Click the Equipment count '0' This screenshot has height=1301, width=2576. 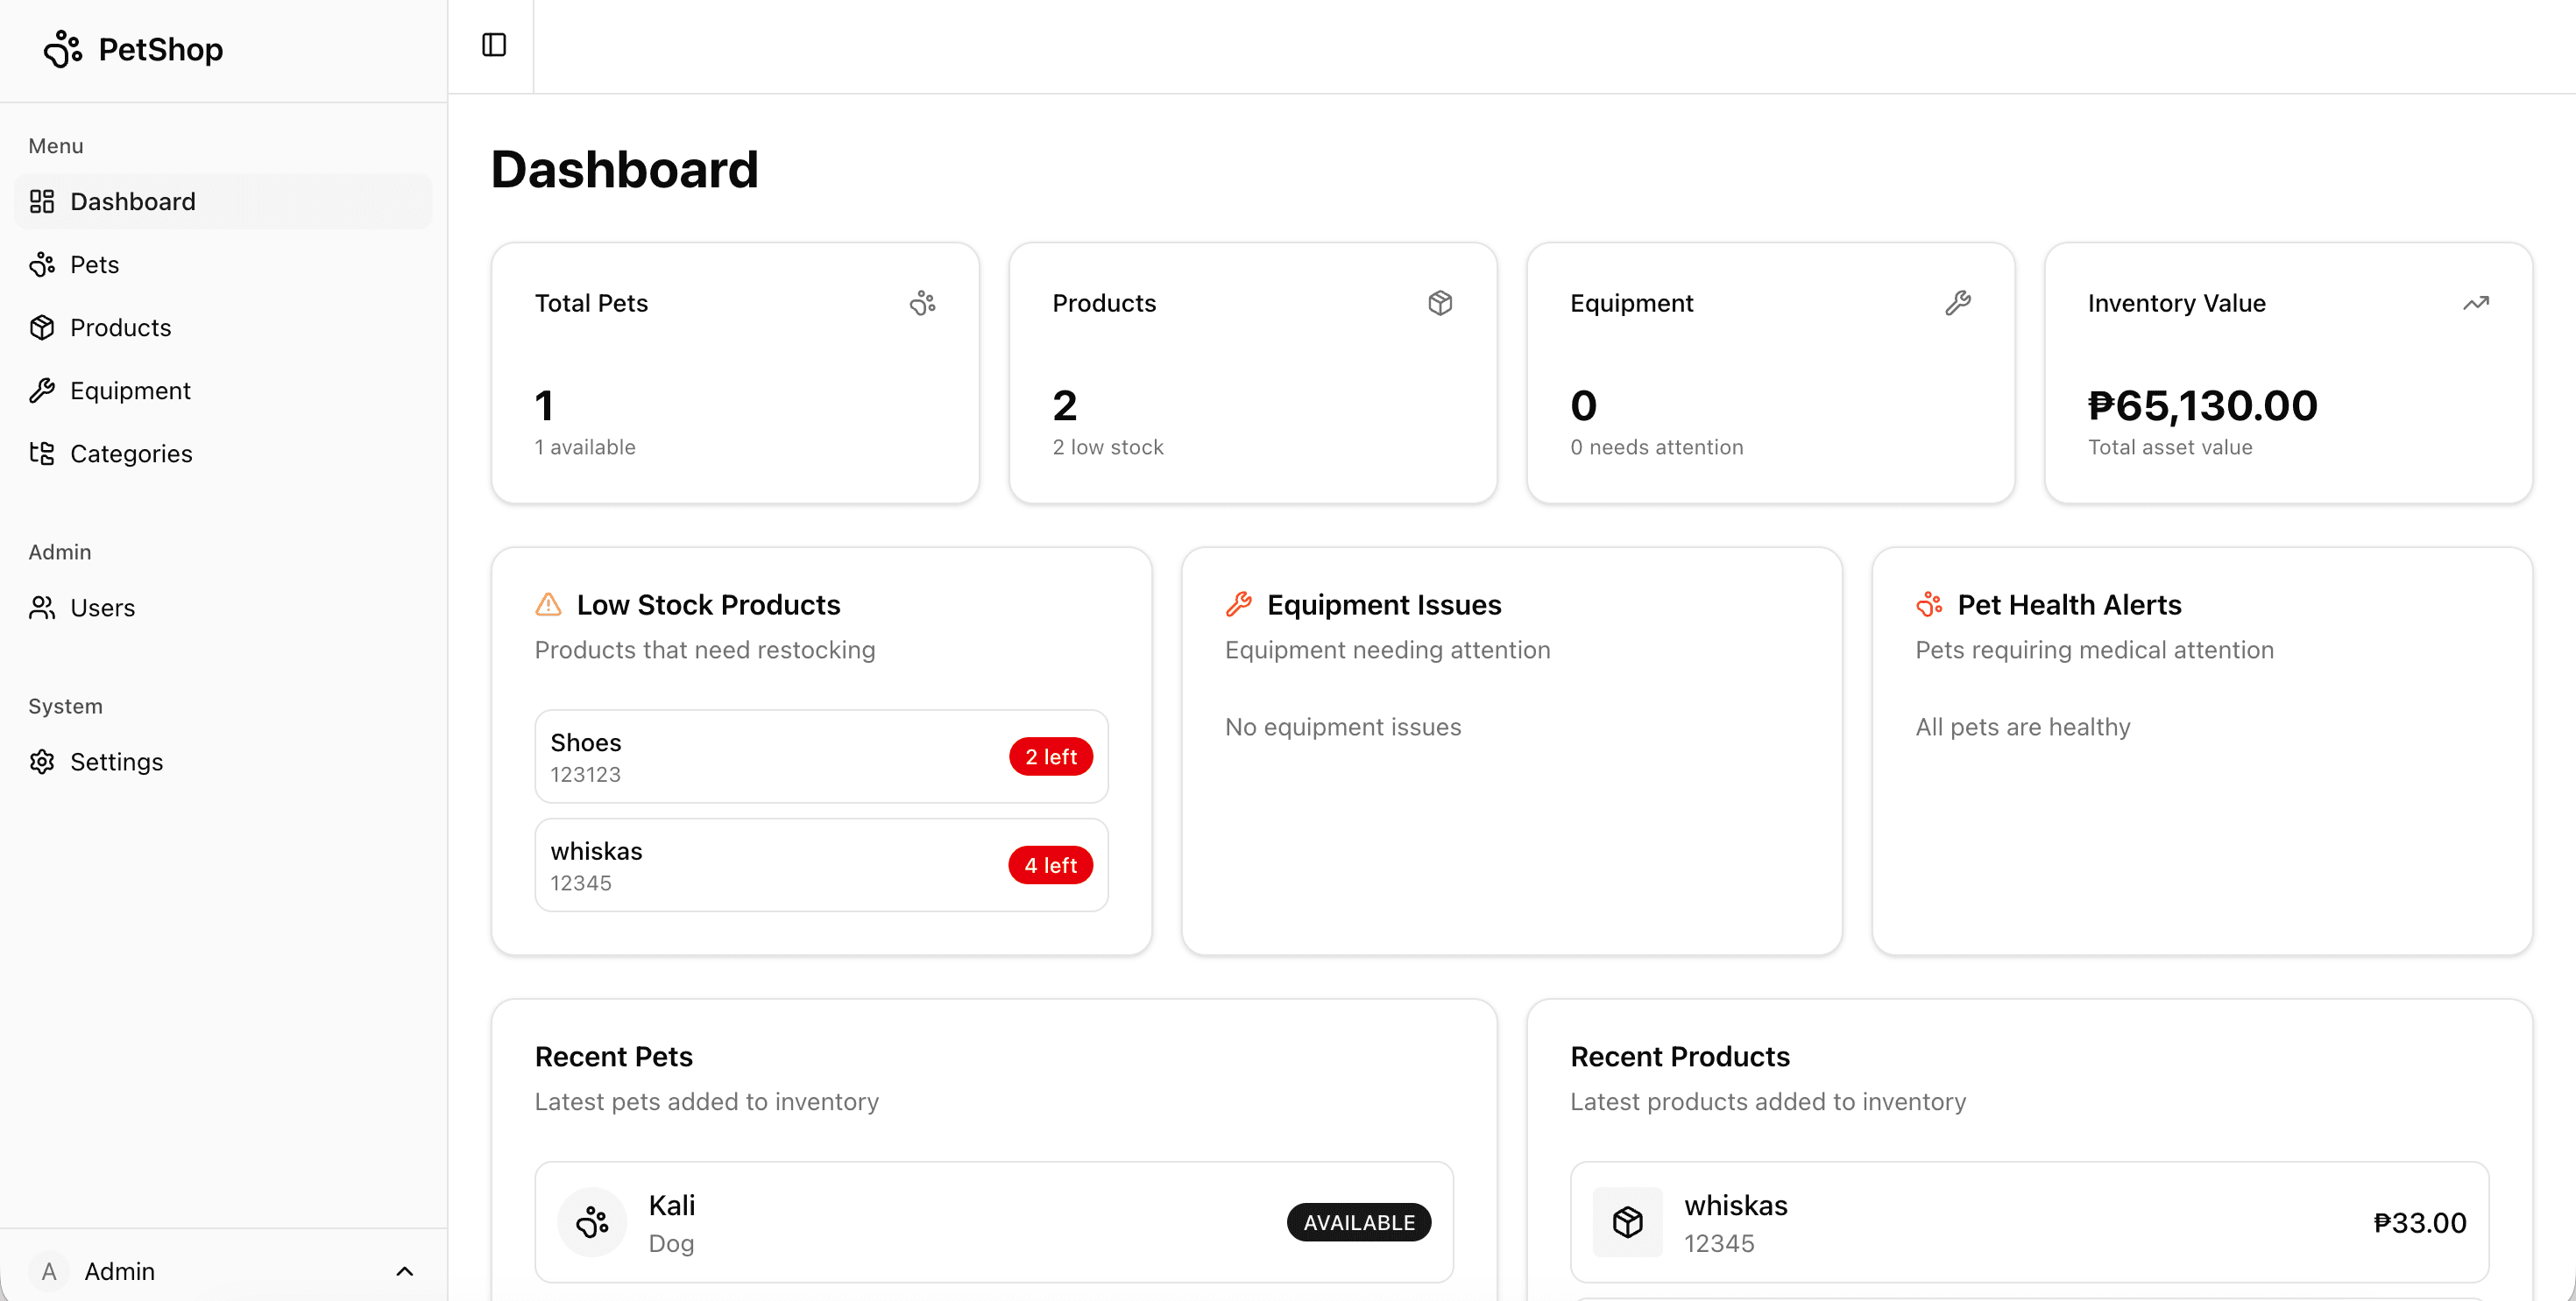[1584, 405]
